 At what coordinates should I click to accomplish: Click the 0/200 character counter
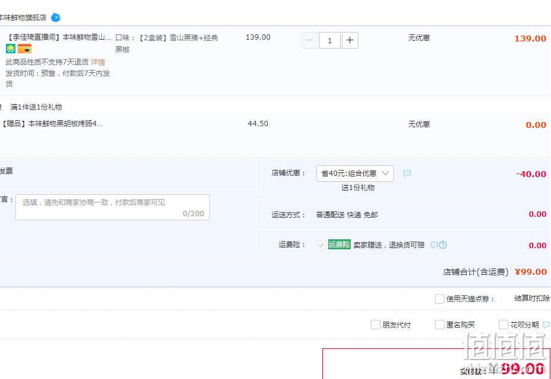pyautogui.click(x=193, y=214)
